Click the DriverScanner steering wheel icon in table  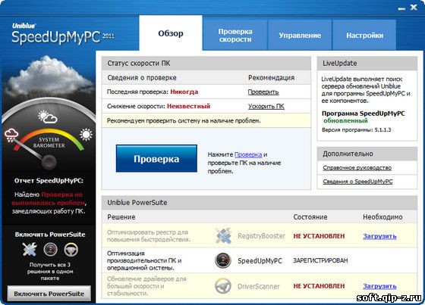(223, 286)
